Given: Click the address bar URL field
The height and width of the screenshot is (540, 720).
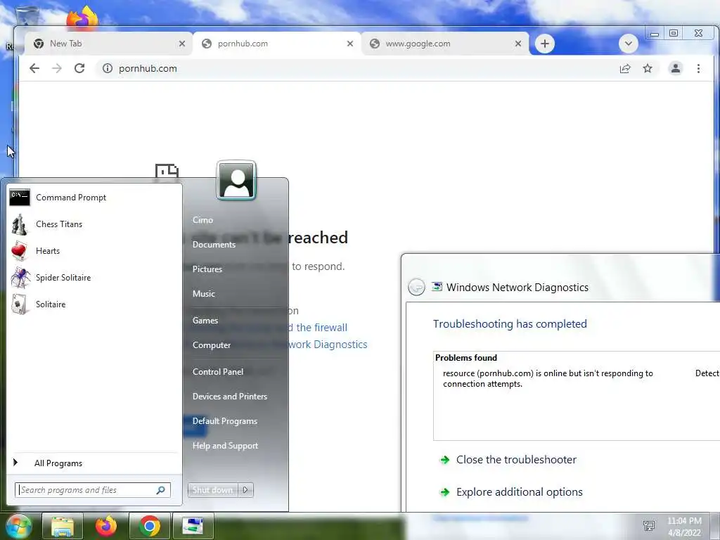Looking at the screenshot, I should point(358,68).
